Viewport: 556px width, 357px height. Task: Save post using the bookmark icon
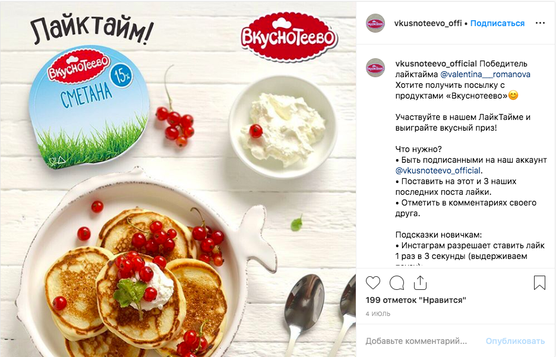[x=539, y=283]
